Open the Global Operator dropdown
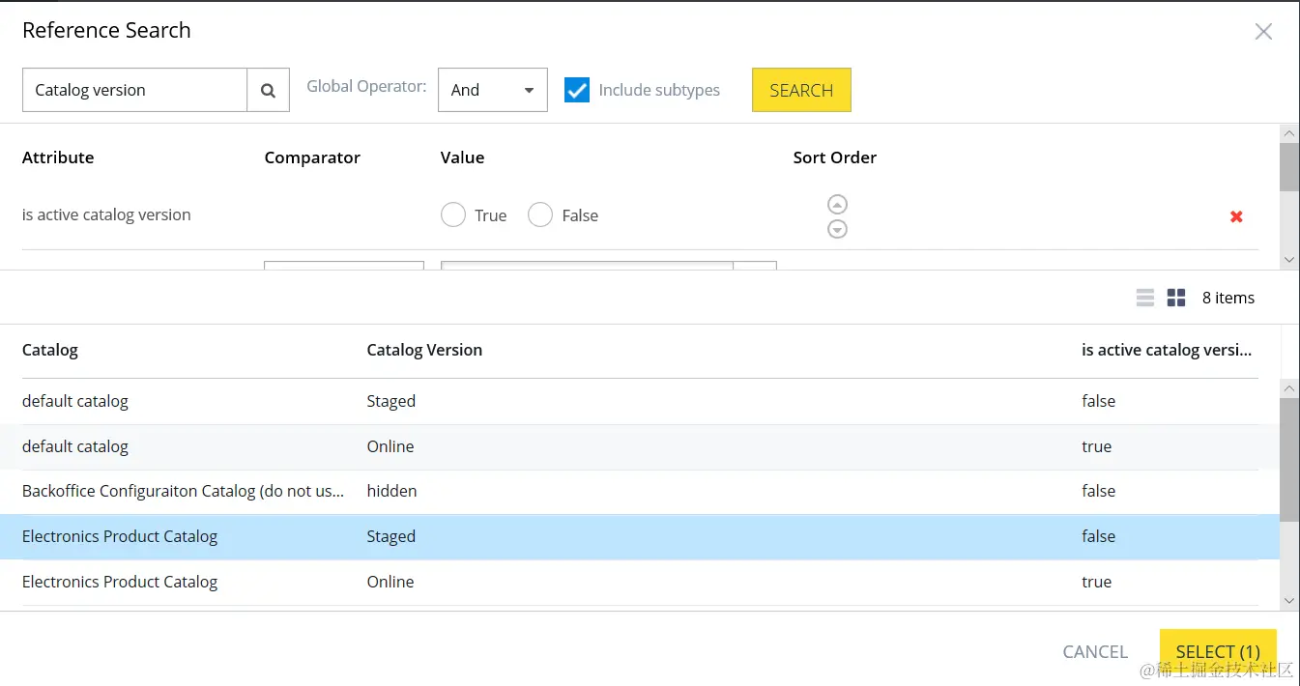This screenshot has height=686, width=1300. tap(492, 90)
